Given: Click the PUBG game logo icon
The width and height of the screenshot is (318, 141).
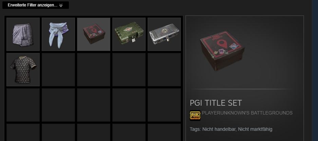Looking at the screenshot, I should [x=195, y=116].
